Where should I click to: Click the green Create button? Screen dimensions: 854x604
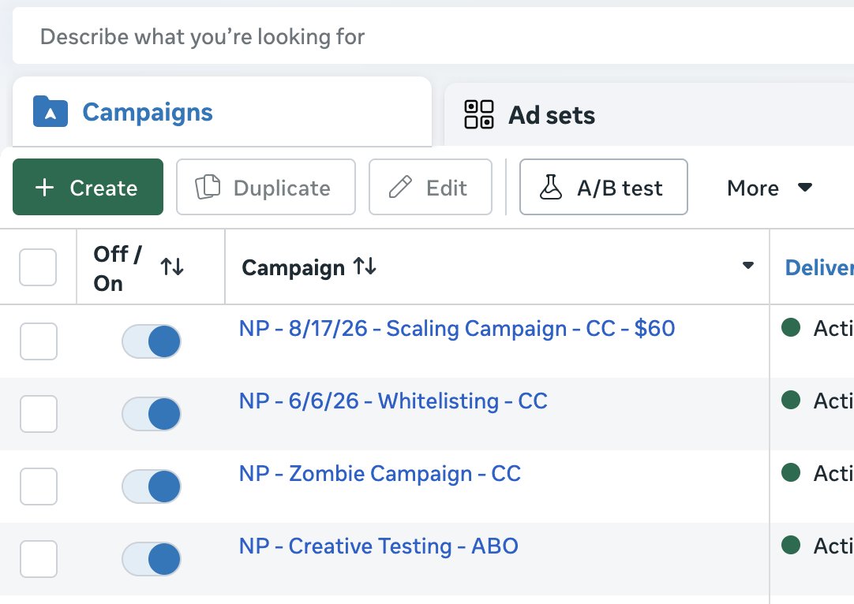[88, 187]
